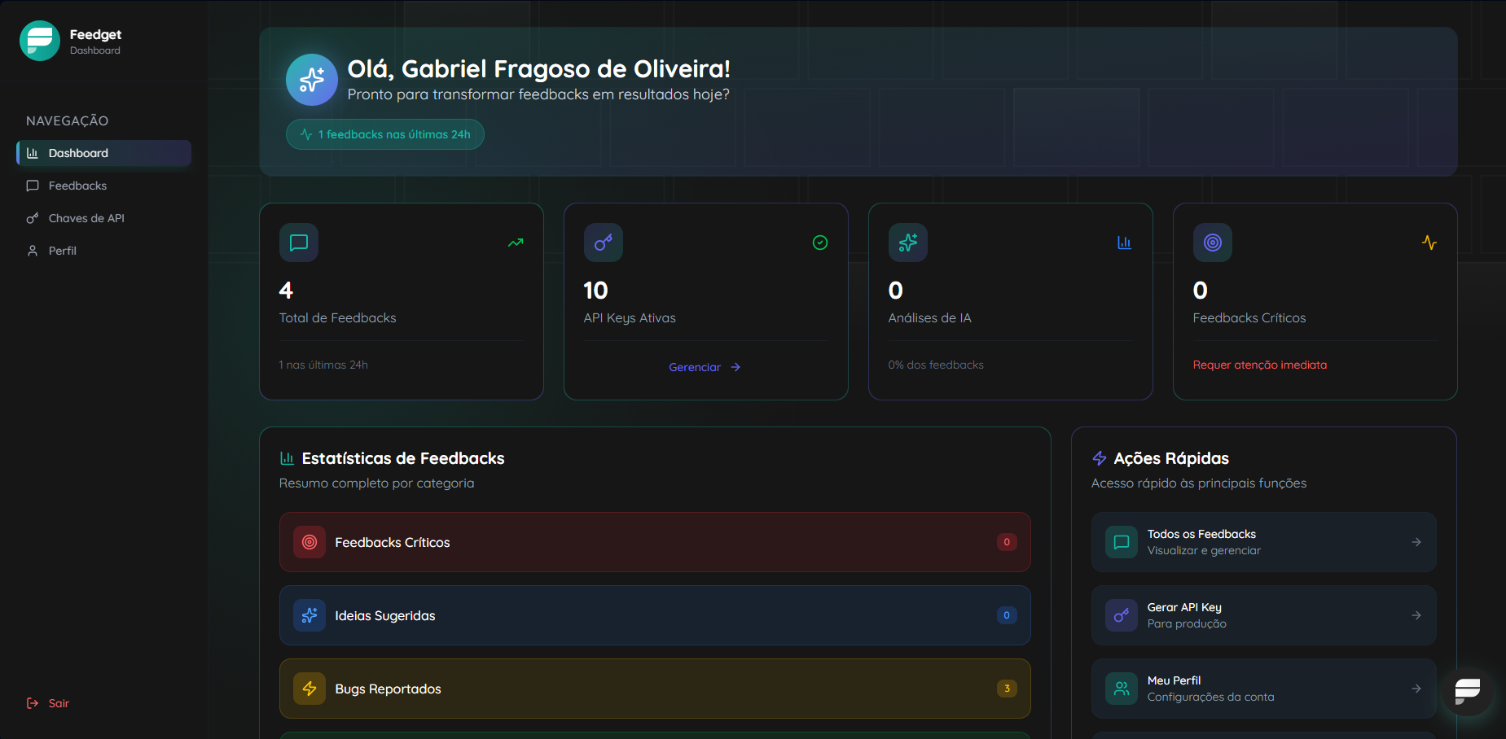
Task: Click the message icon on Total de Feedbacks card
Action: [299, 243]
